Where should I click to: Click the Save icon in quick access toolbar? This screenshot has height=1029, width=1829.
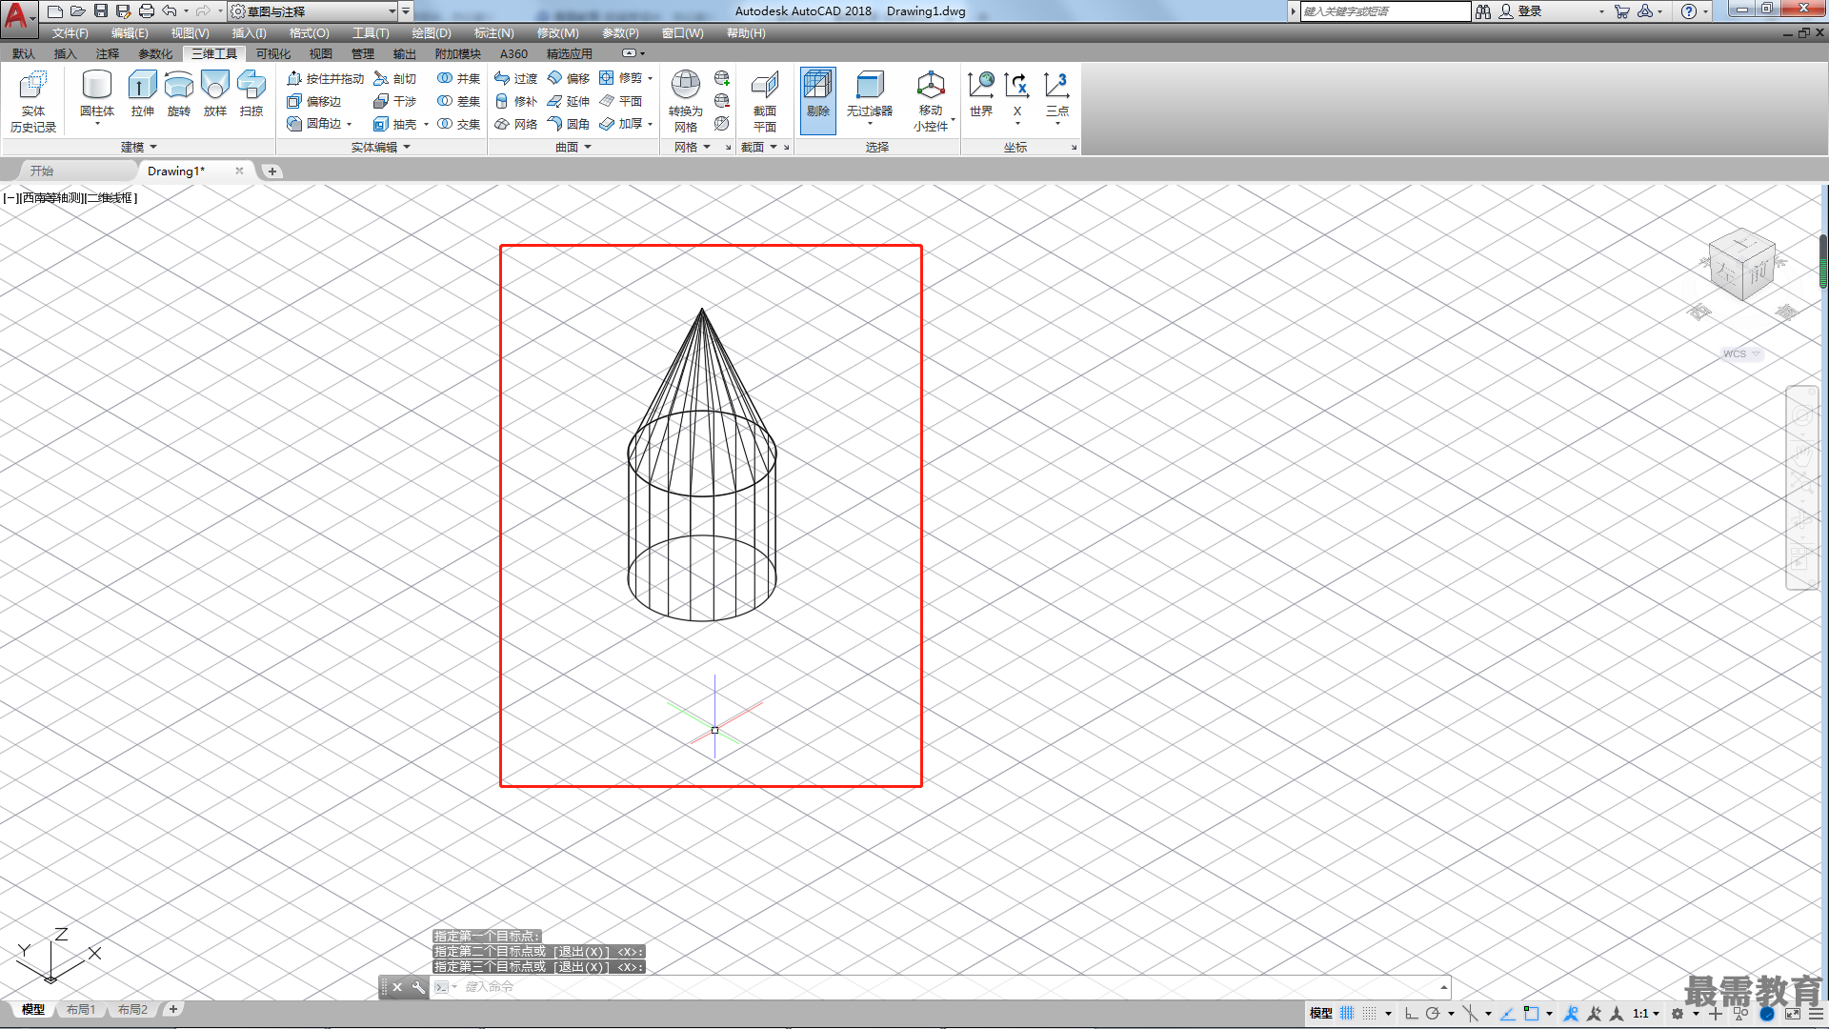pos(101,11)
